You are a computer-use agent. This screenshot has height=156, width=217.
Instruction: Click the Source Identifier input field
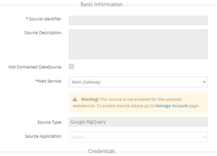(138, 20)
